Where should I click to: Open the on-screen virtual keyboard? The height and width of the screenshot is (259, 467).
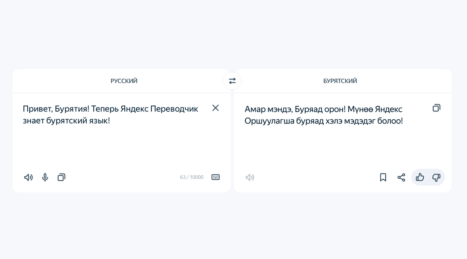click(215, 177)
